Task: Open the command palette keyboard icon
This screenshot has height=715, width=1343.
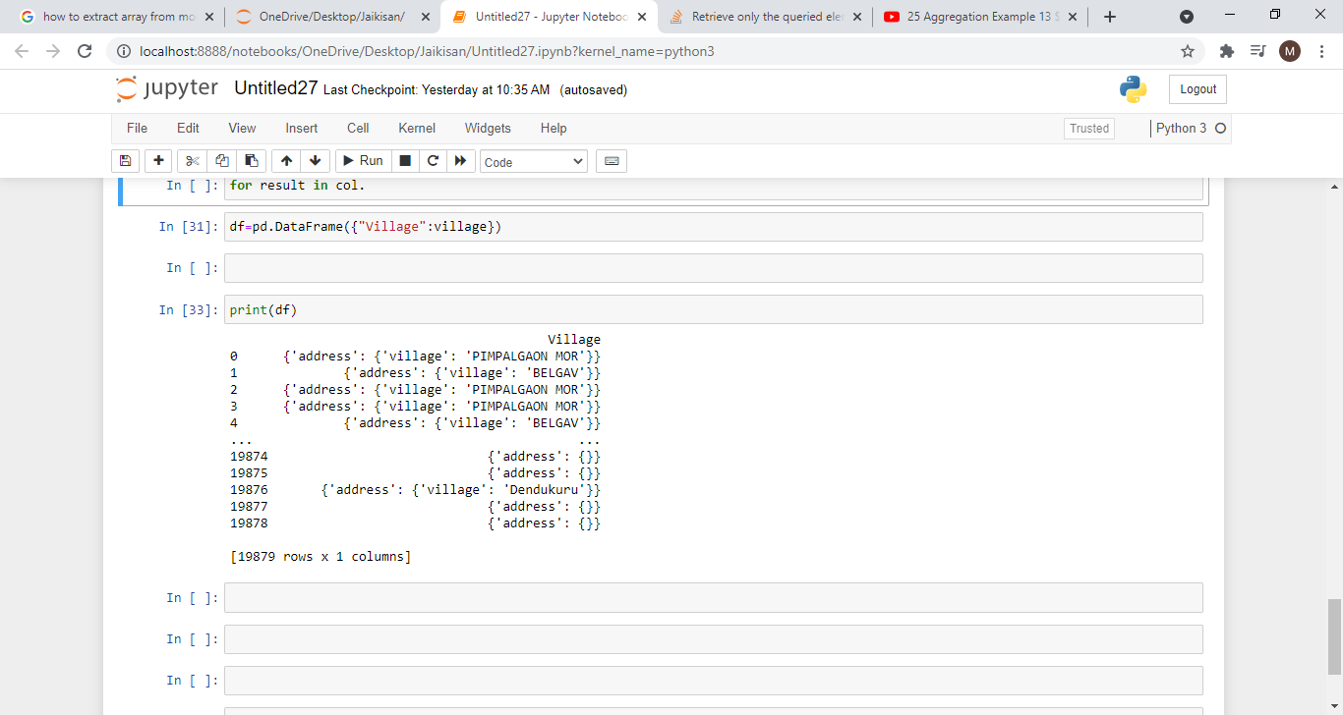Action: [x=612, y=161]
